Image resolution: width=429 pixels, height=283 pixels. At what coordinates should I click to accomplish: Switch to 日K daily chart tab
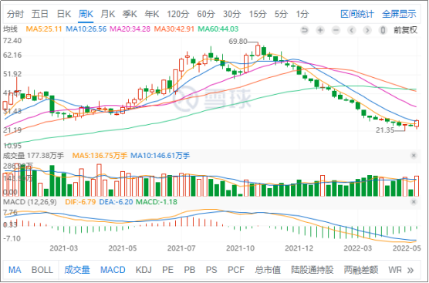pos(64,14)
